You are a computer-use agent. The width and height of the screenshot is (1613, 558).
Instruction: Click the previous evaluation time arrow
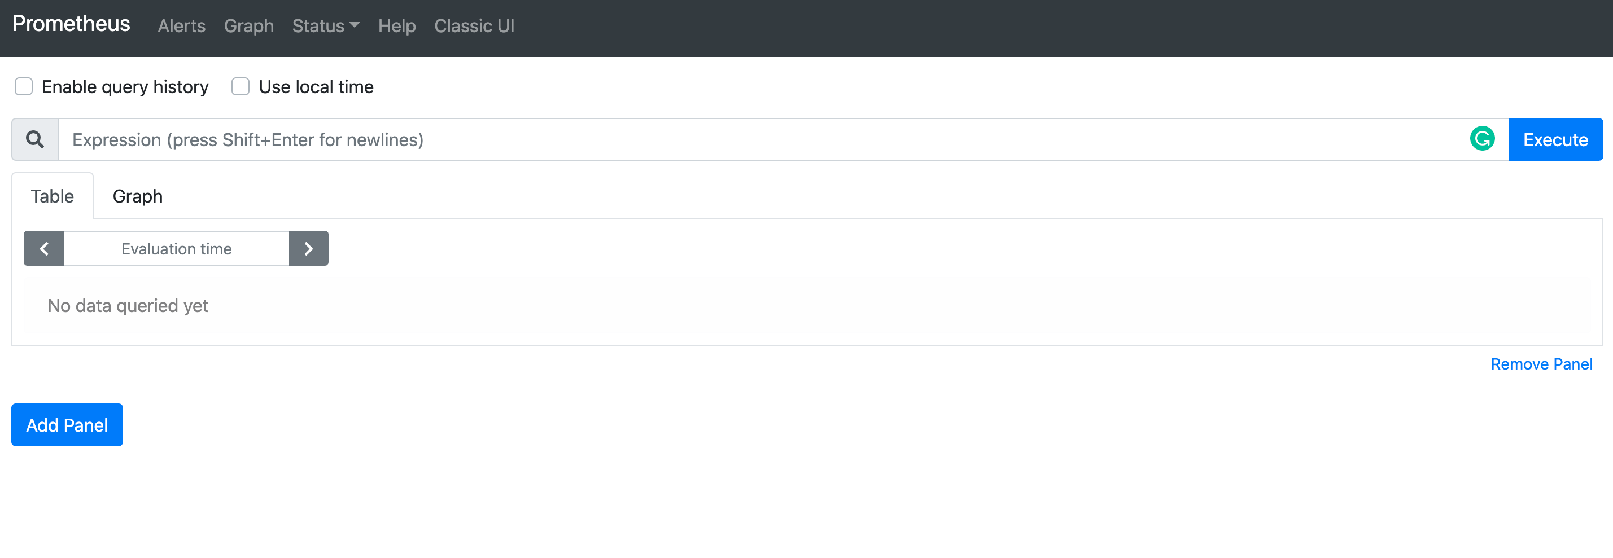click(x=44, y=249)
